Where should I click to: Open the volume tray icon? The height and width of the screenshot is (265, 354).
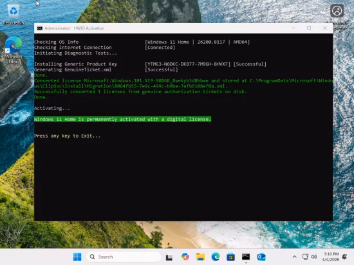click(314, 257)
